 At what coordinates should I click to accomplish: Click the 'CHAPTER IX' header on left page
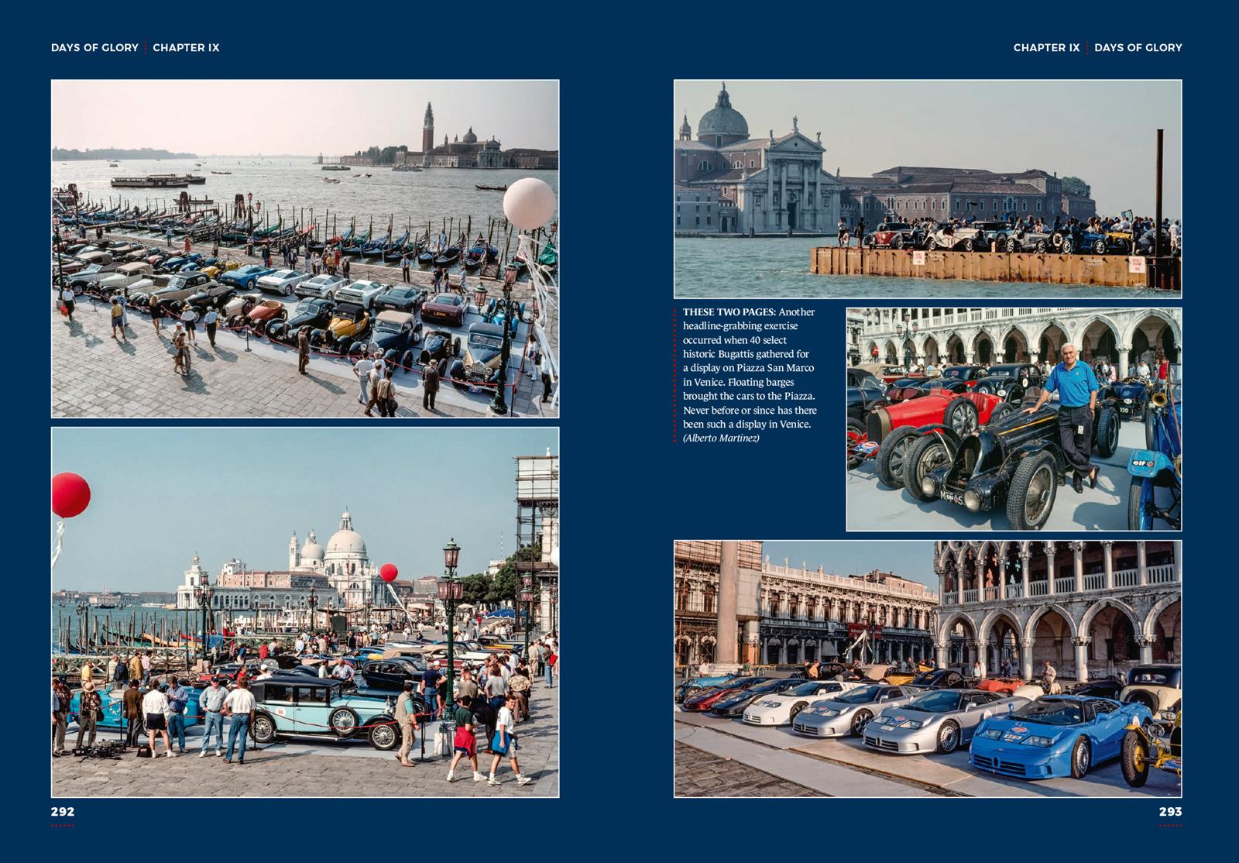click(186, 47)
